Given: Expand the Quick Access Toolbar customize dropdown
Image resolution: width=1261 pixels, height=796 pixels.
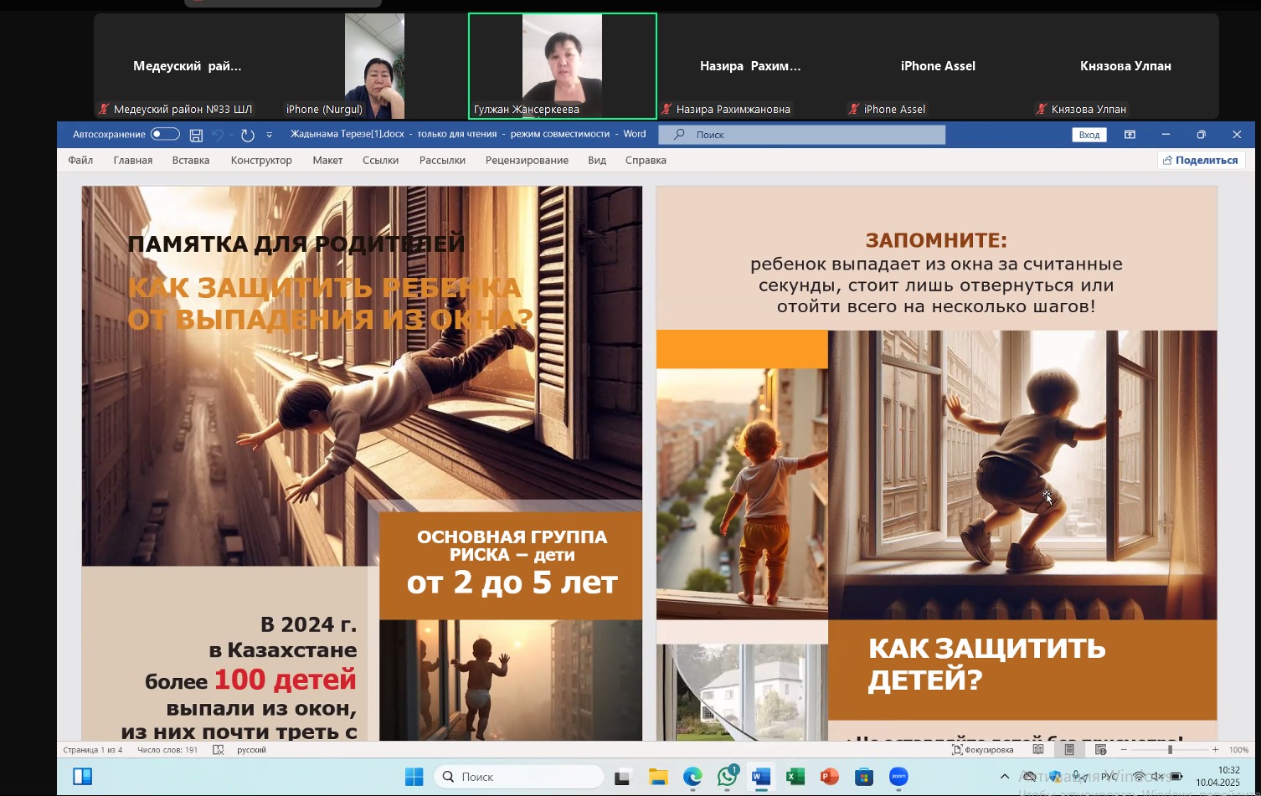Looking at the screenshot, I should [269, 135].
